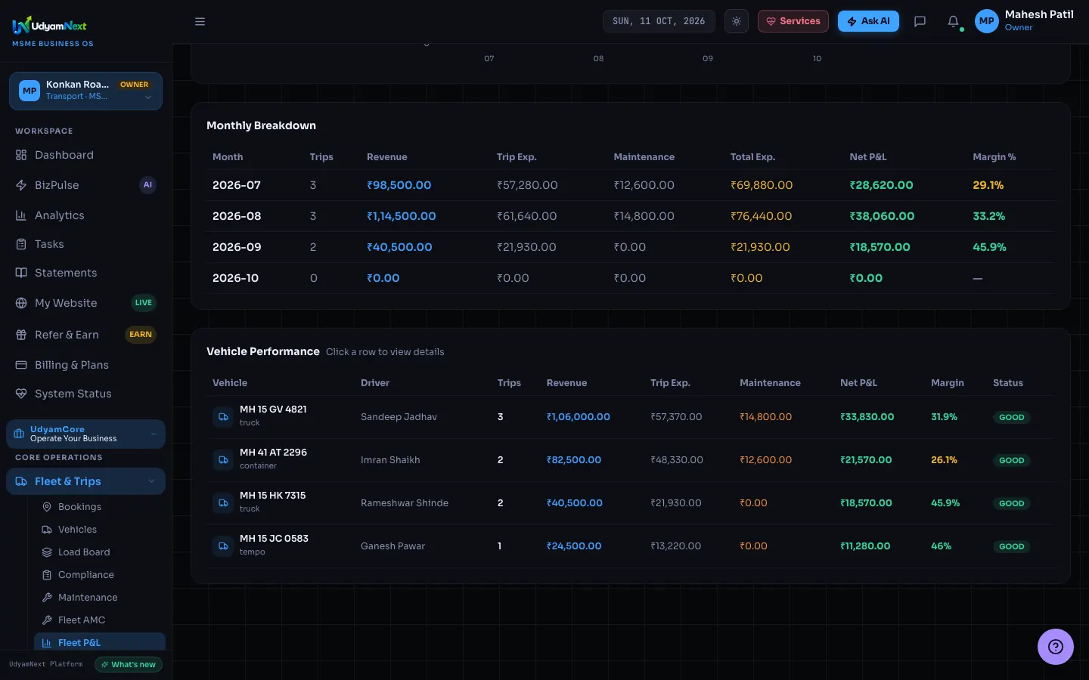
Task: Click the Billing & Plans card icon
Action: (21, 365)
